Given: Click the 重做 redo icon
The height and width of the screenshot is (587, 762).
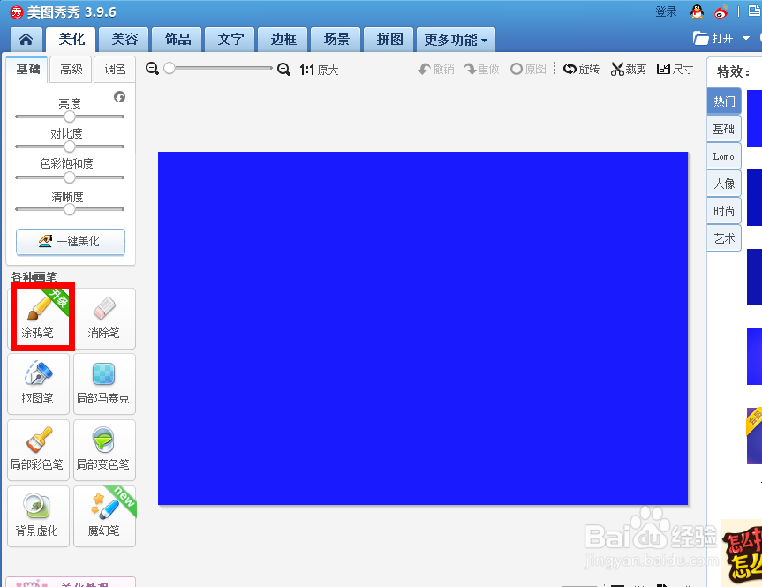Looking at the screenshot, I should (x=470, y=70).
